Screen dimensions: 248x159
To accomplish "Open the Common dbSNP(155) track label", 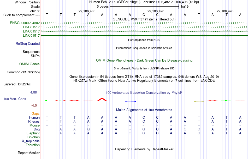I will coord(23,72).
